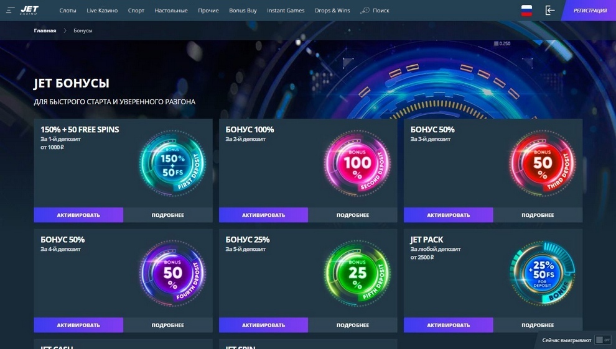Click the red Third Deposit 50 badge
Screen dimensions: 616x349
(x=542, y=163)
